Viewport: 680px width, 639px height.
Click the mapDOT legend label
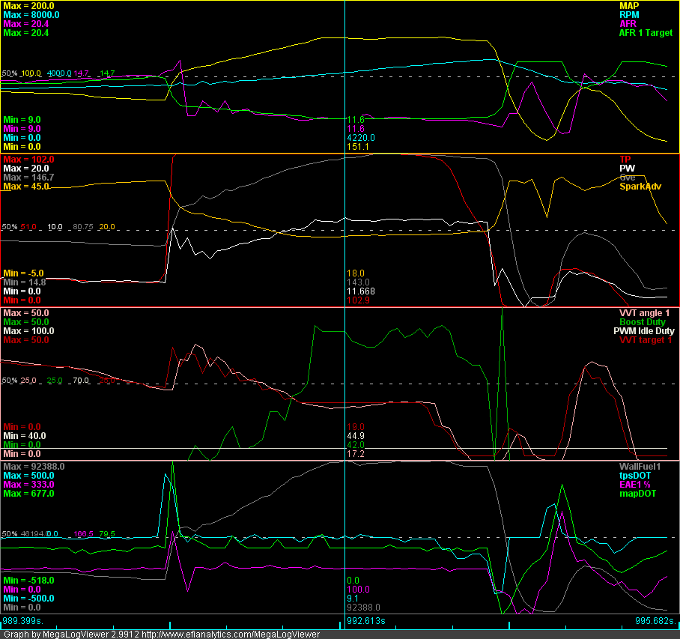coord(637,493)
